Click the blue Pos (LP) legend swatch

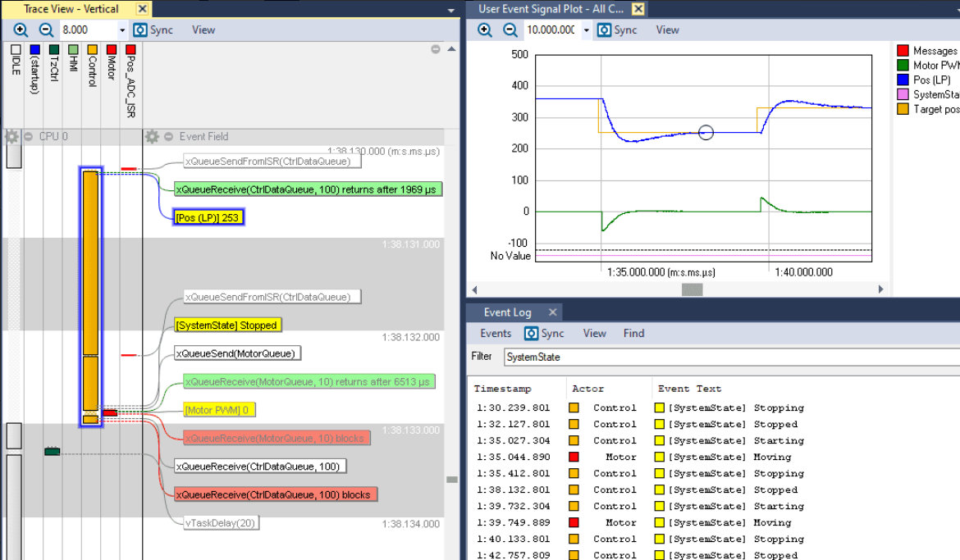coord(903,80)
